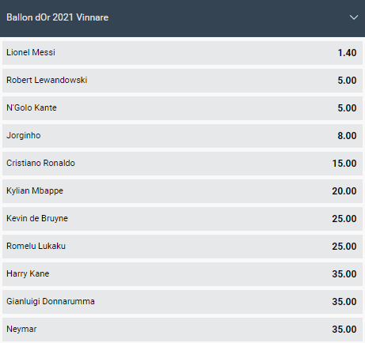Image resolution: width=365 pixels, height=343 pixels.
Task: Choose Neymar as winner
Action: (x=182, y=330)
